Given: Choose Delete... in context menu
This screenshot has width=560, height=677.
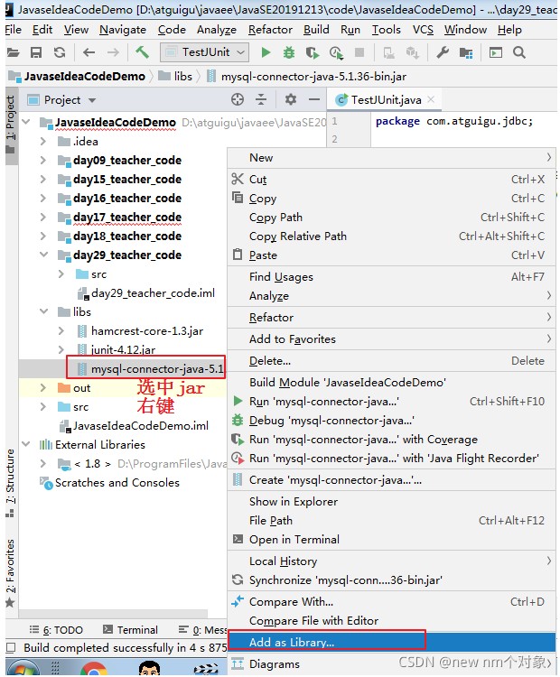Looking at the screenshot, I should 391,360.
